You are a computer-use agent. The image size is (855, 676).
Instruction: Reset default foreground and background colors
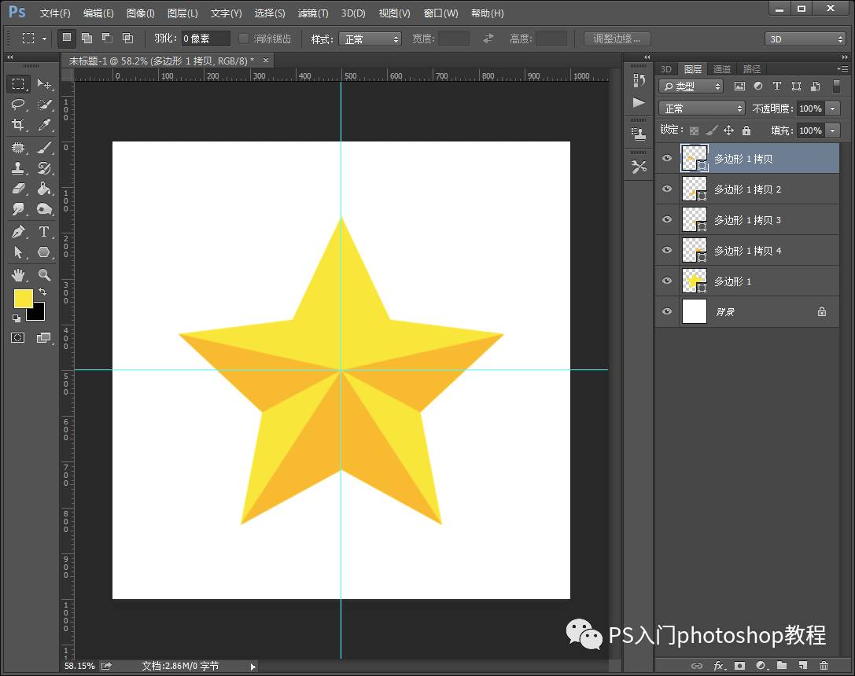point(17,318)
